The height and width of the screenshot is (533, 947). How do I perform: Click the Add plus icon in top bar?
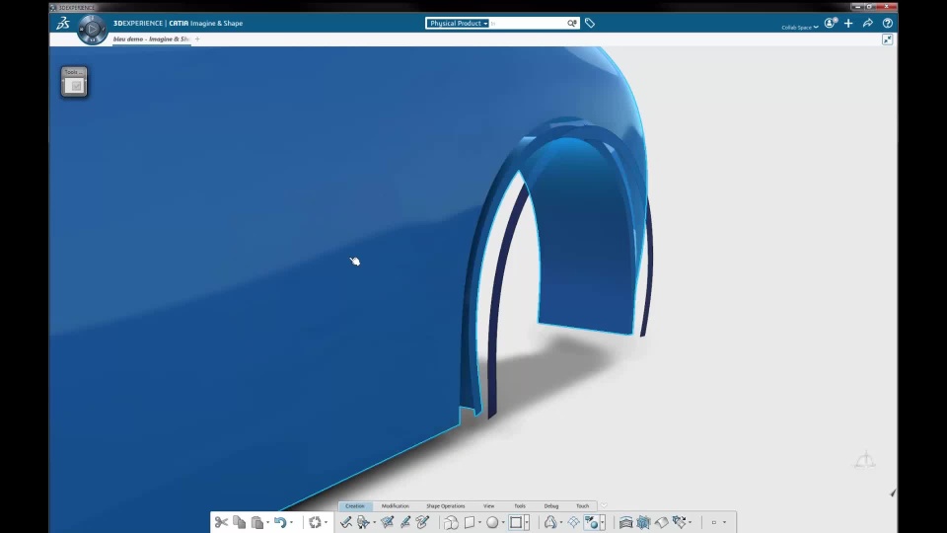click(x=848, y=23)
